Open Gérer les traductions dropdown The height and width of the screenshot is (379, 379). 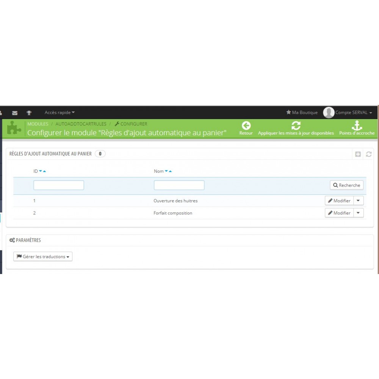[43, 257]
